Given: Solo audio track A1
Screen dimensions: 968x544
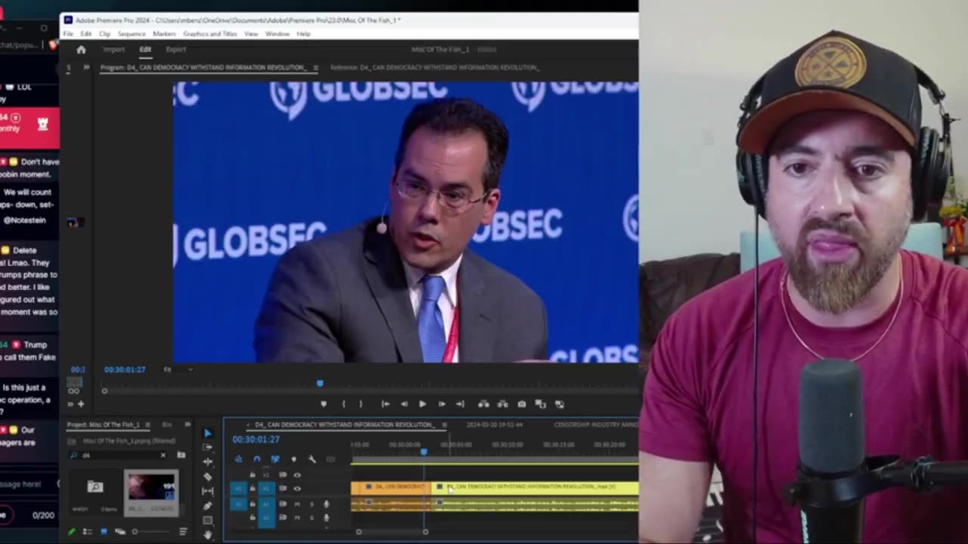Looking at the screenshot, I should pos(312,504).
